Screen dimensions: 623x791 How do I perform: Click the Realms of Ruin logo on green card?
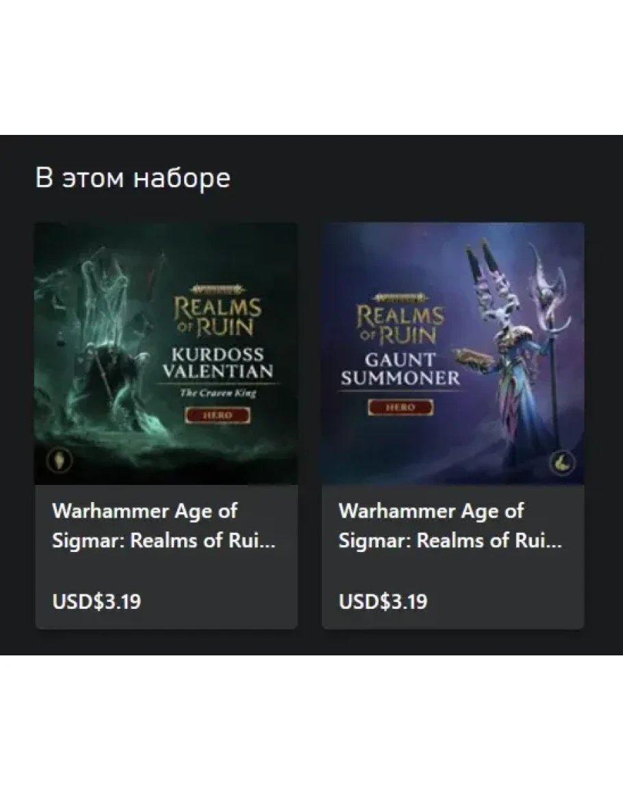click(218, 317)
